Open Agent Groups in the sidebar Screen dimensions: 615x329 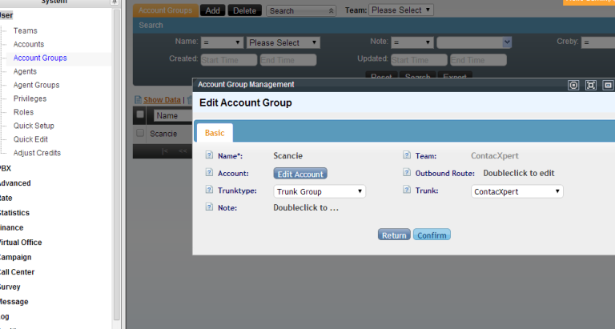click(x=36, y=85)
